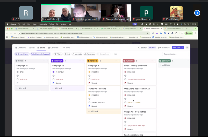Toggle Me mode filter
The width and height of the screenshot is (208, 137).
pyautogui.click(x=77, y=54)
